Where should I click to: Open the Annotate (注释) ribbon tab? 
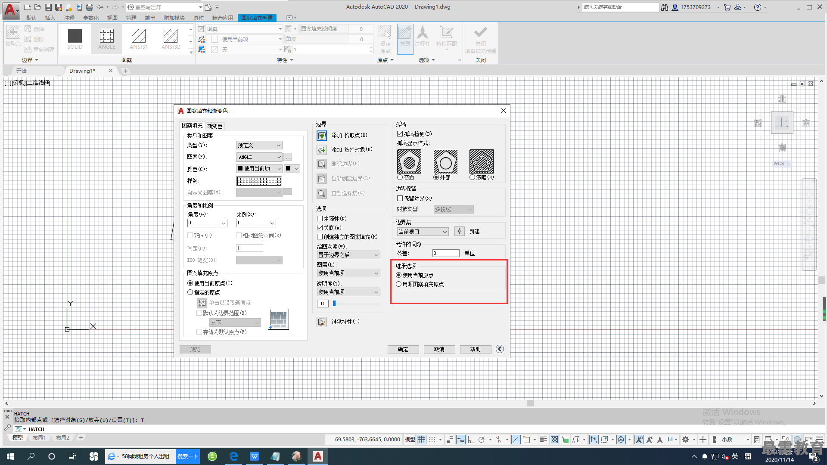point(69,18)
